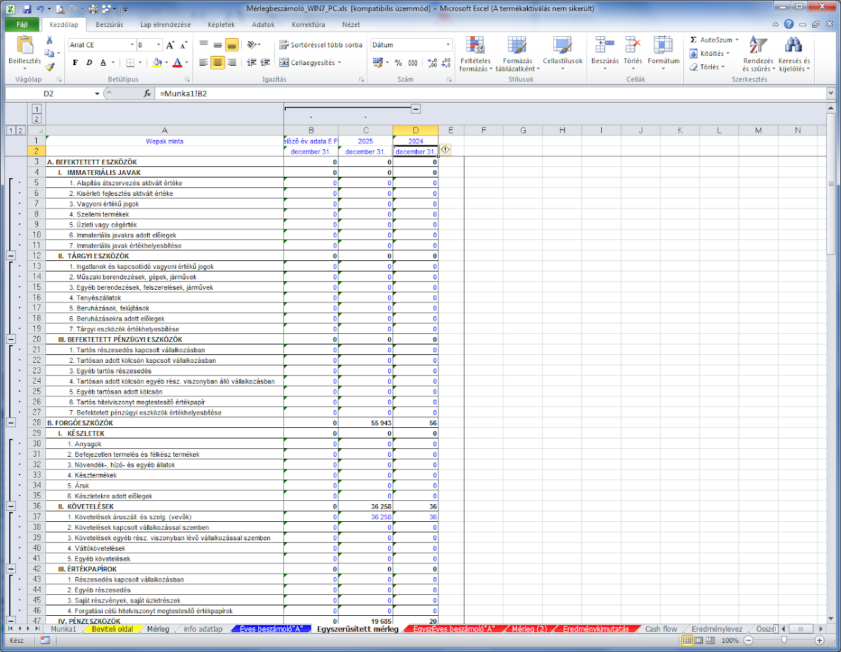Click the red font color A button
841x652 pixels.
coord(177,62)
